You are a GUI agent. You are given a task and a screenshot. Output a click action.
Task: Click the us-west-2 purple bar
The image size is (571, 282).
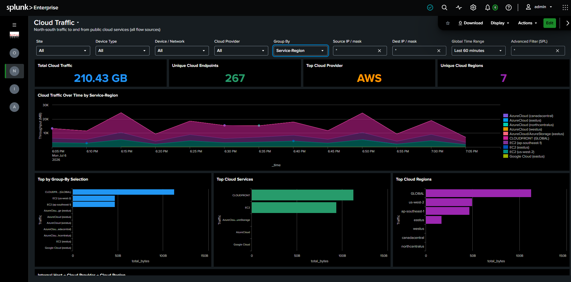point(449,202)
